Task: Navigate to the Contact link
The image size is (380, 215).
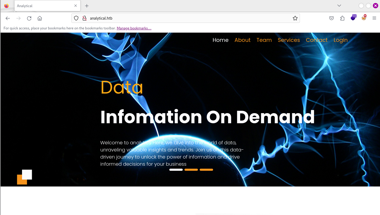Action: click(x=317, y=40)
